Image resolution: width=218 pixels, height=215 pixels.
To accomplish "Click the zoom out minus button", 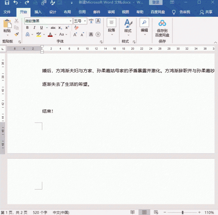I will [x=165, y=212].
